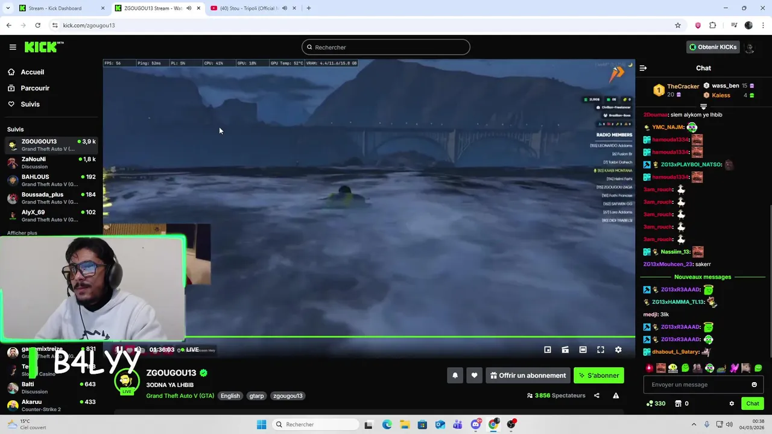This screenshot has height=434, width=772.
Task: Click the zgougou13 tag
Action: click(x=287, y=396)
